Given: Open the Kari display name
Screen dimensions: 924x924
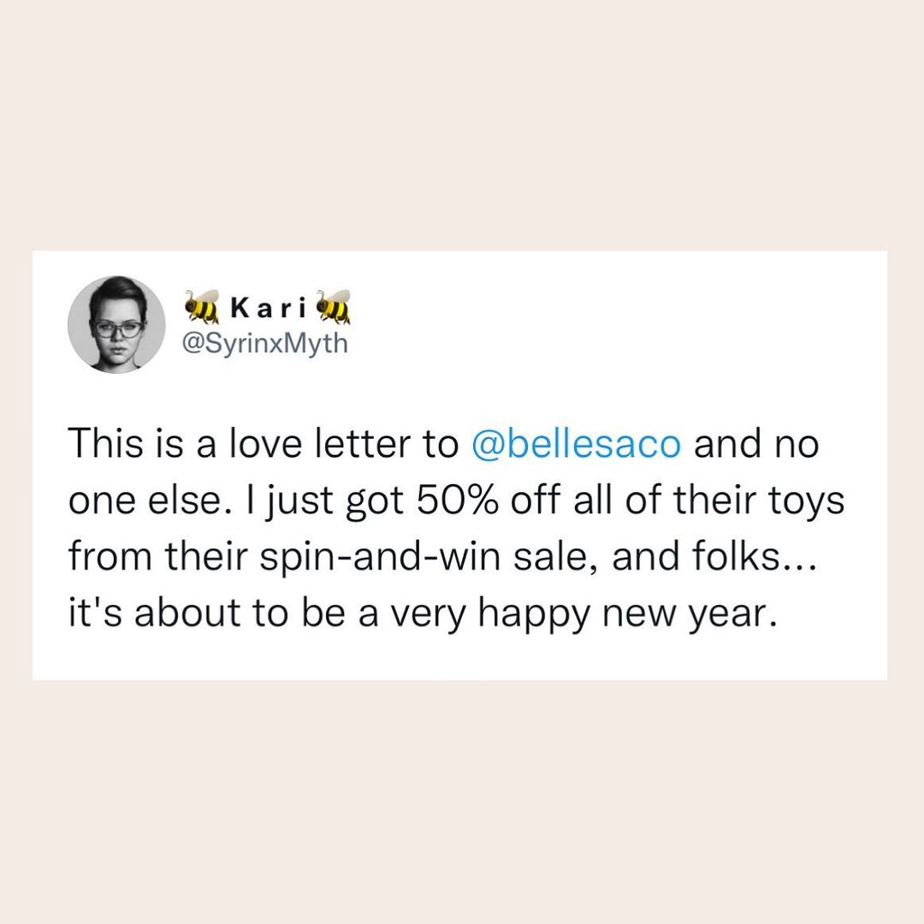Looking at the screenshot, I should click(267, 306).
